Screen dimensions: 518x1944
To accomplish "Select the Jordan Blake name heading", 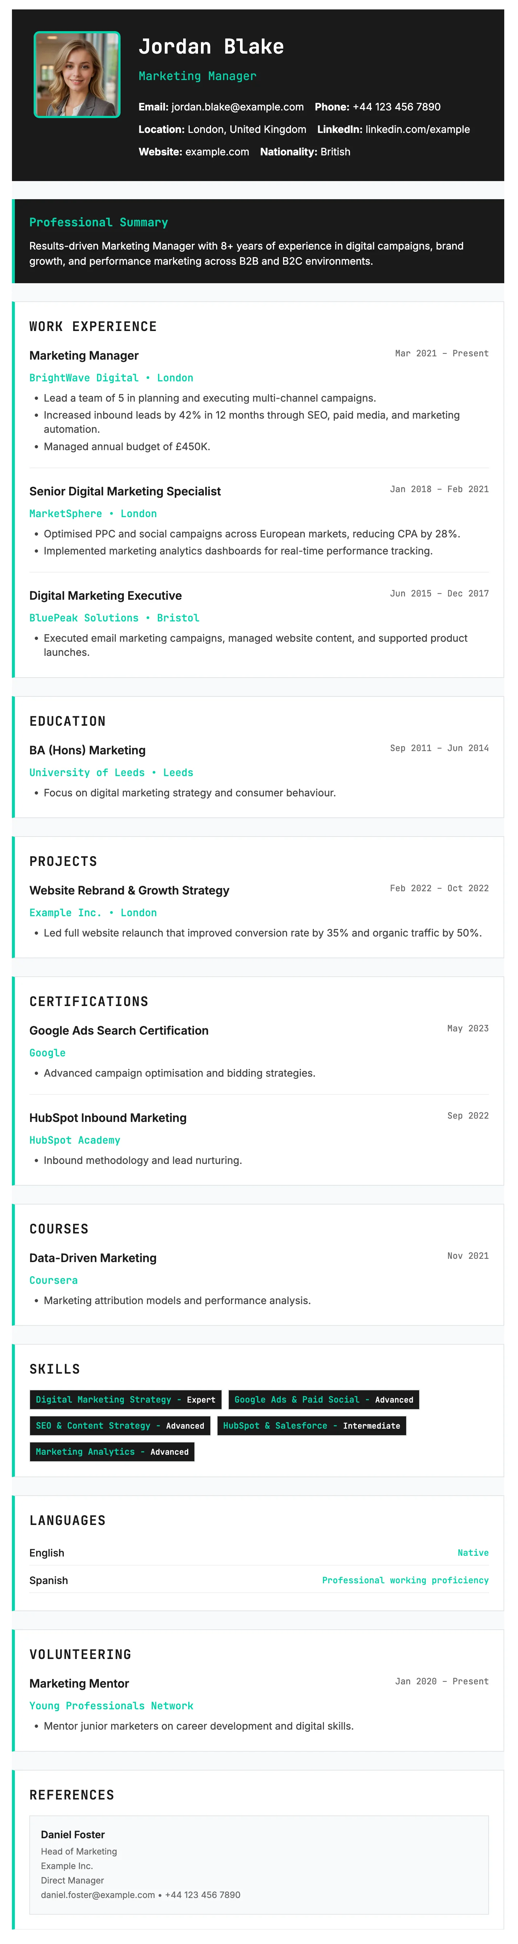I will click(211, 47).
